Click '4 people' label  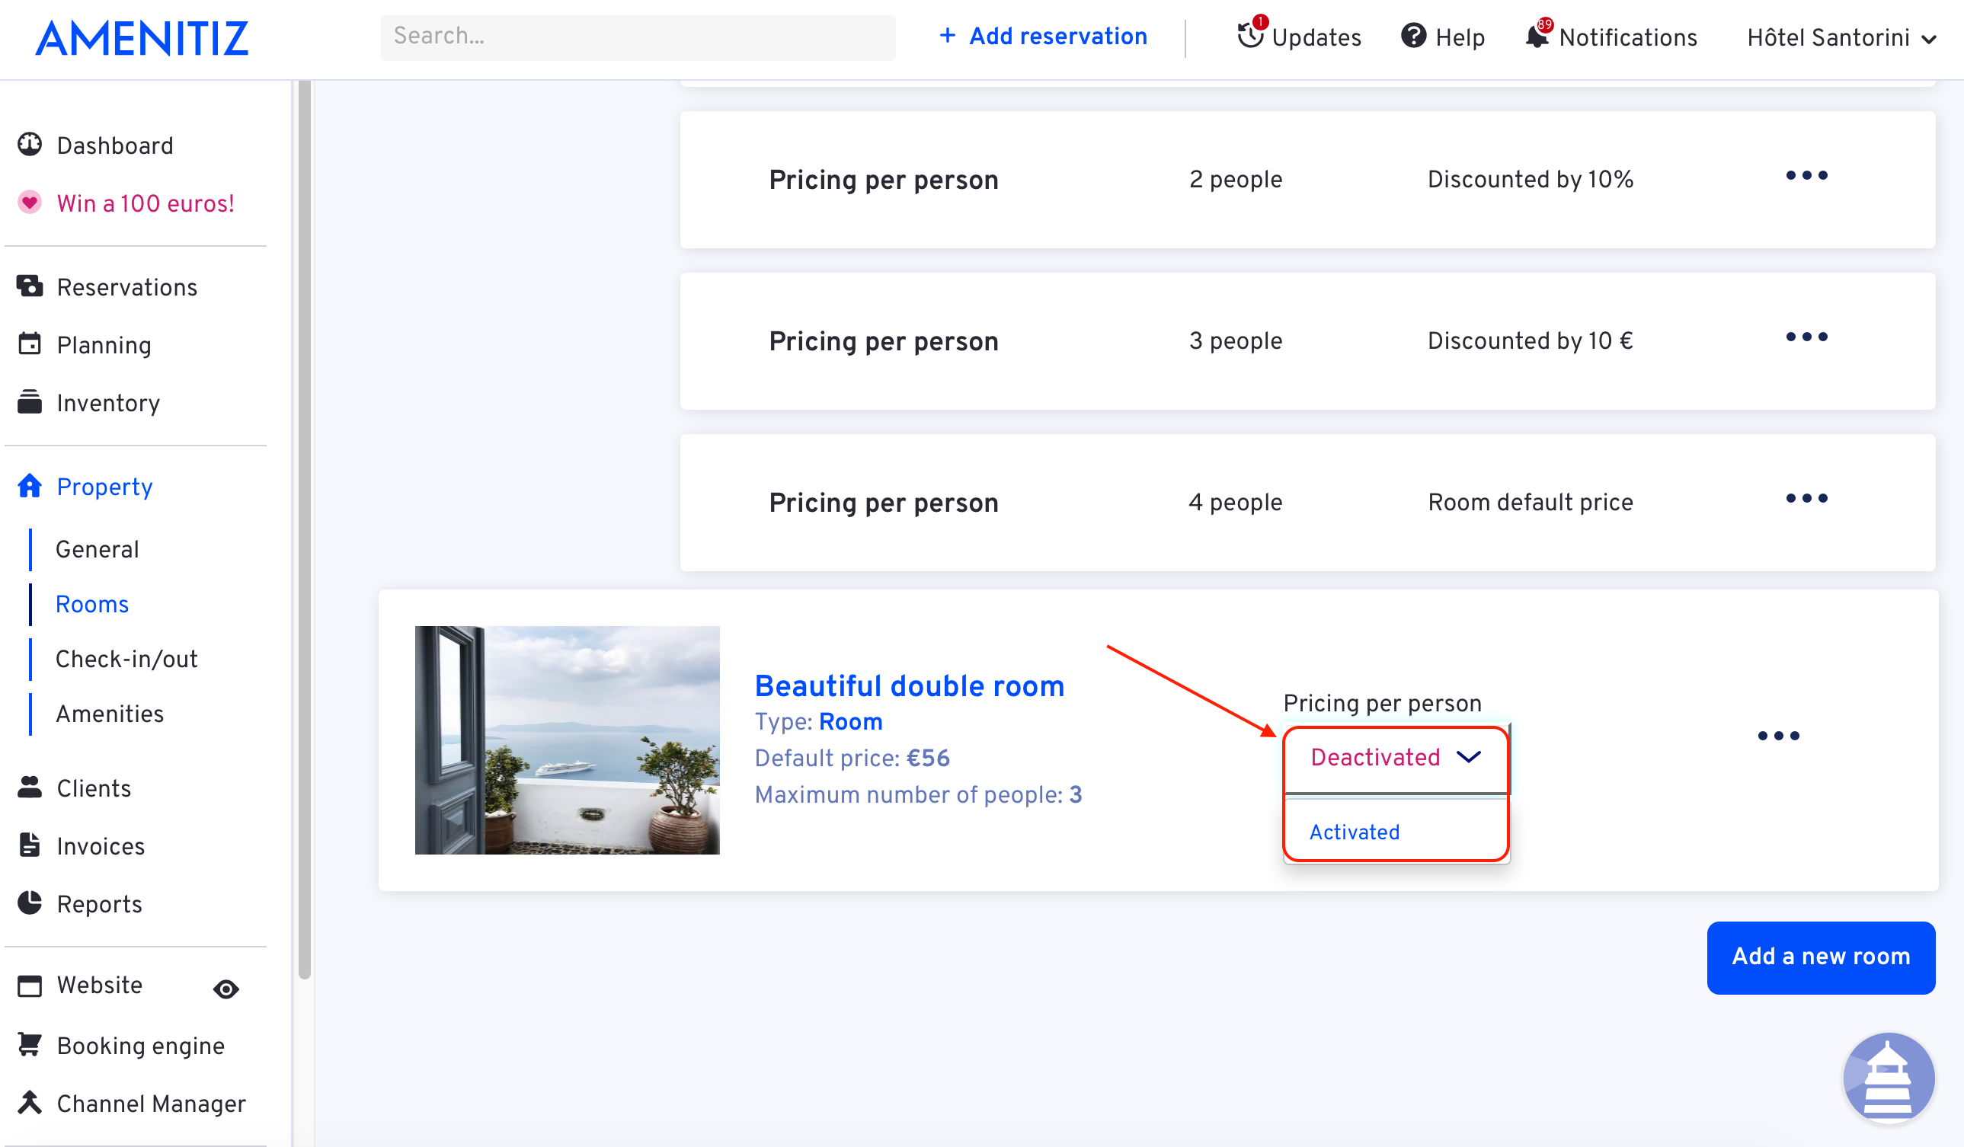(1235, 502)
